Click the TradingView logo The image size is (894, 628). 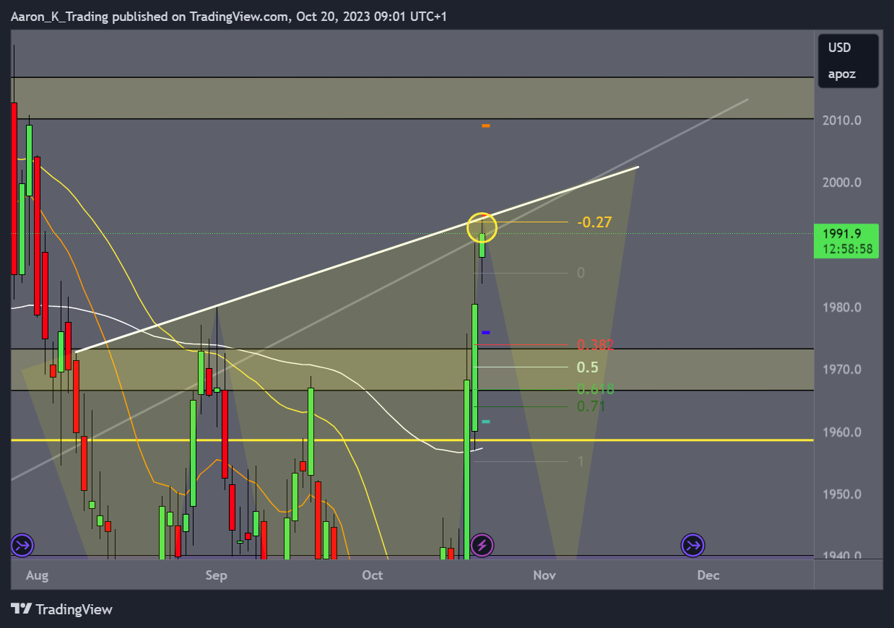62,609
